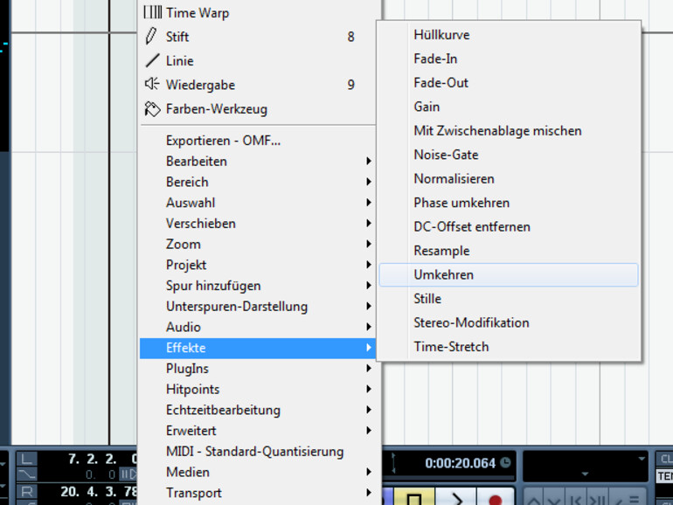The width and height of the screenshot is (673, 505).
Task: Click the Stop button in transport bar
Action: point(413,498)
